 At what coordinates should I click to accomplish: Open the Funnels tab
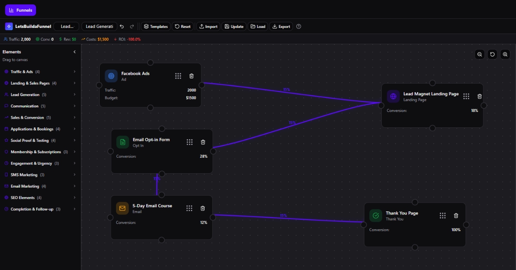tap(21, 10)
